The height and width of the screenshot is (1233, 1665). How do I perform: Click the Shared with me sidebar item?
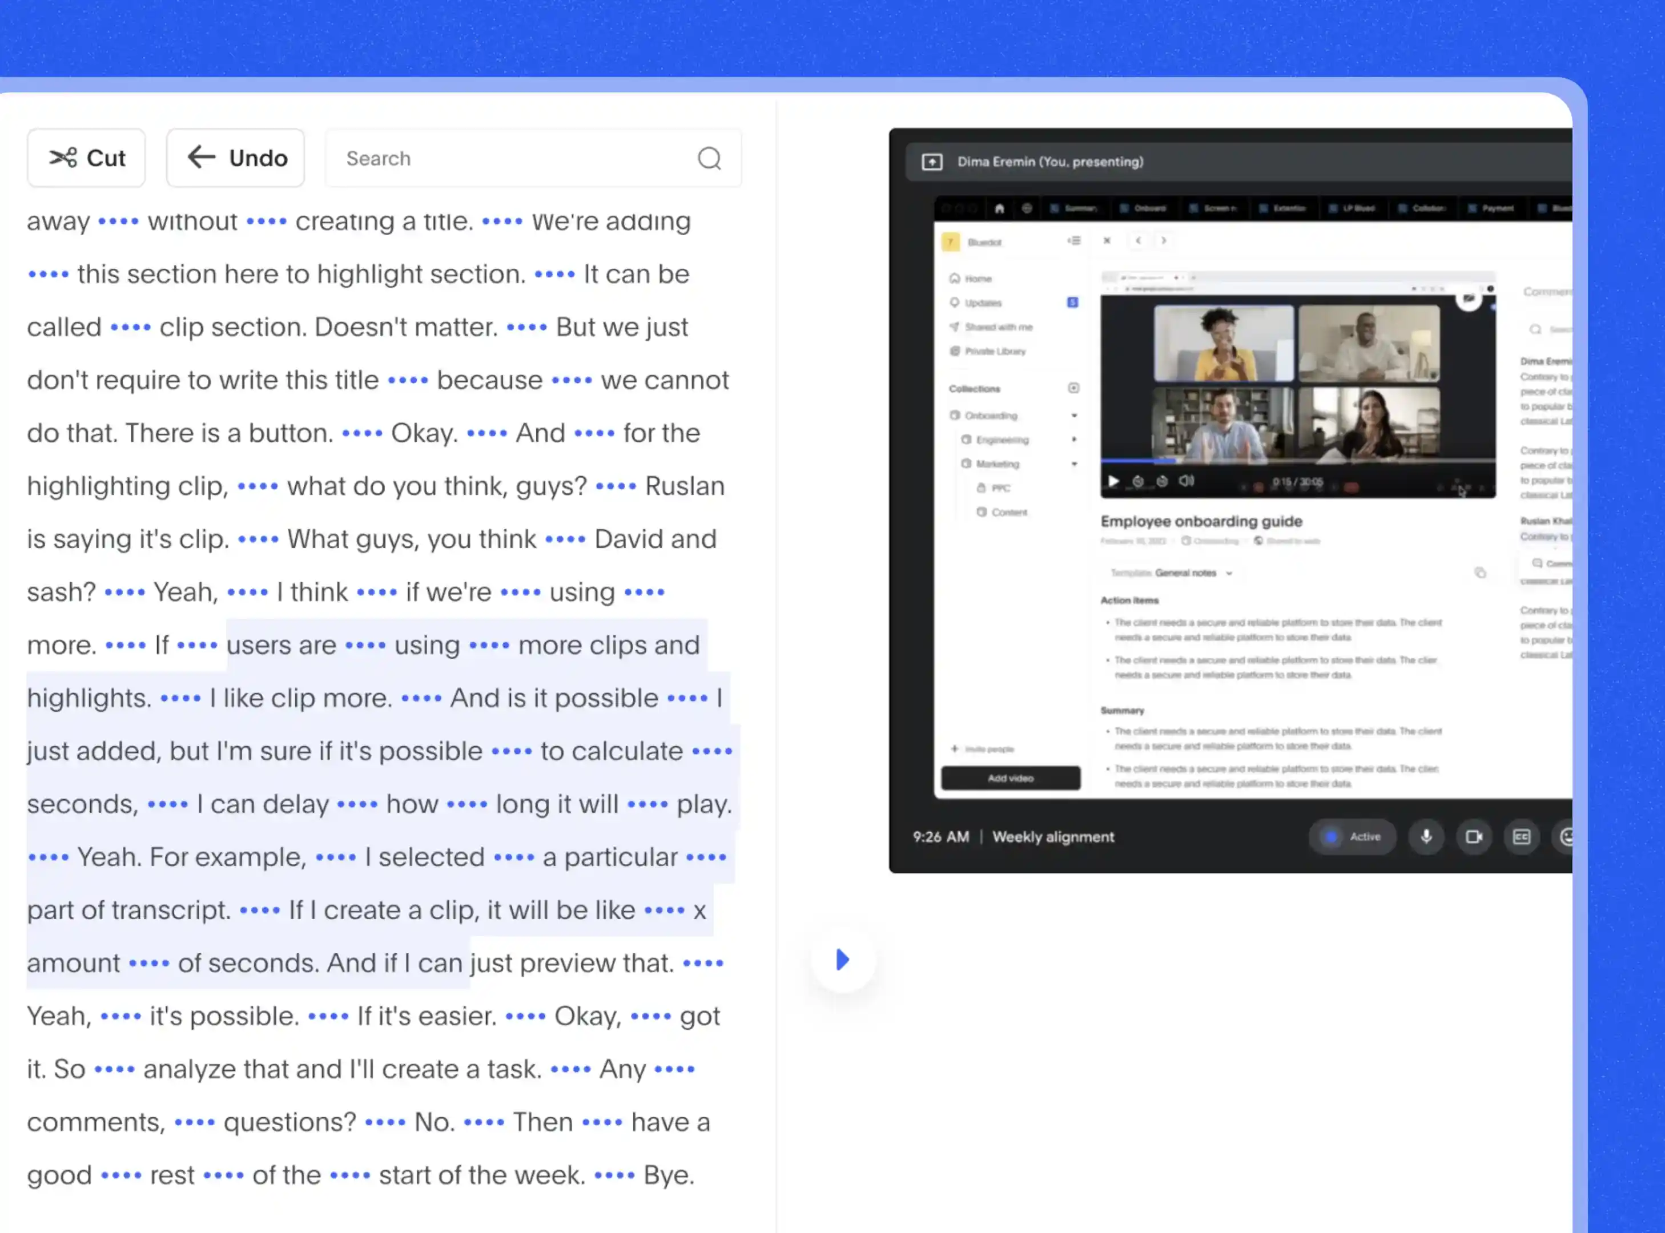click(998, 327)
